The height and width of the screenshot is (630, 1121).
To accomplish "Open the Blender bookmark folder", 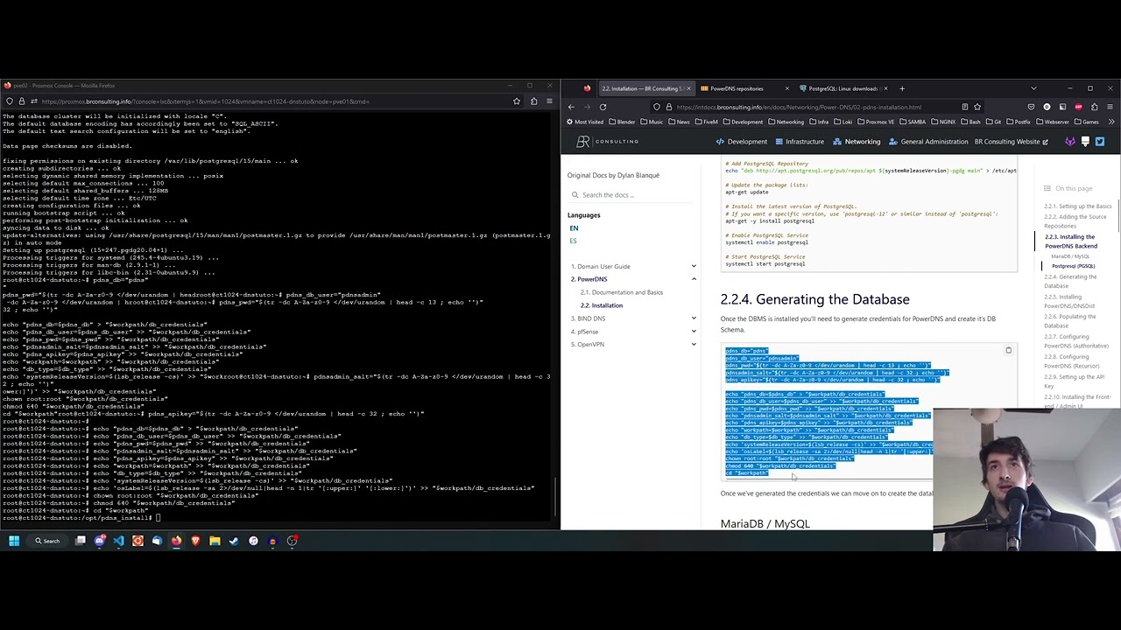I will click(x=621, y=122).
